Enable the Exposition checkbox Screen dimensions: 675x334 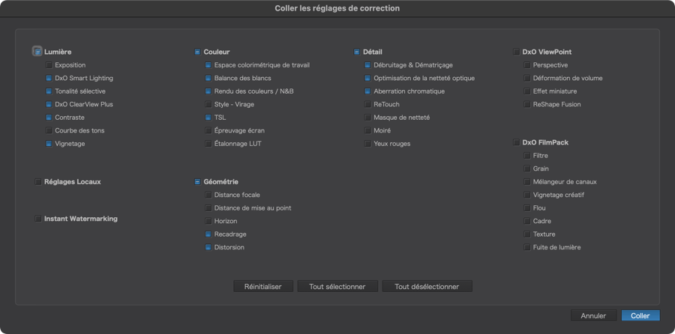pyautogui.click(x=49, y=65)
